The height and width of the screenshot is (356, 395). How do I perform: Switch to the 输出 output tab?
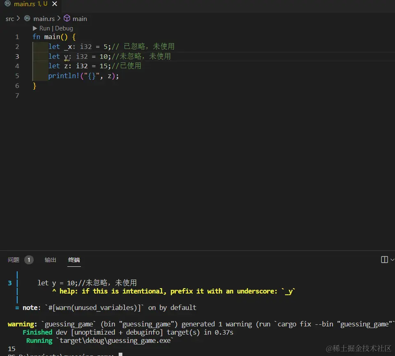tap(50, 260)
